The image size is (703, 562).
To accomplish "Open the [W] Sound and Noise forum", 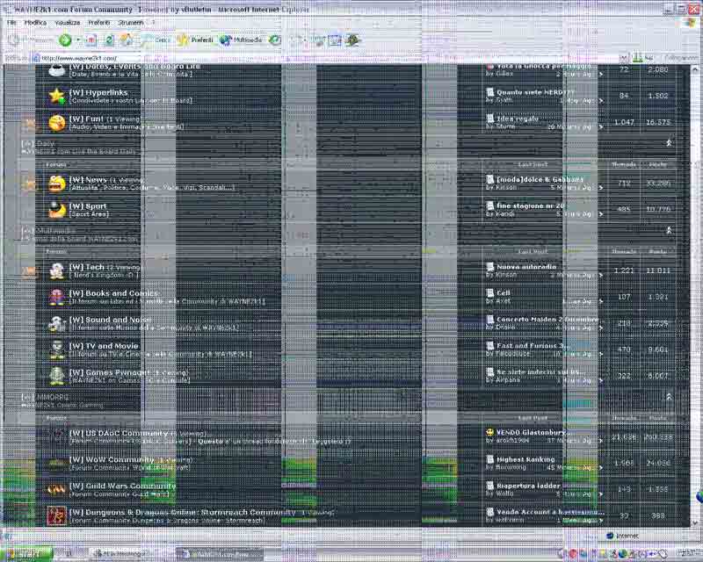I will point(110,320).
